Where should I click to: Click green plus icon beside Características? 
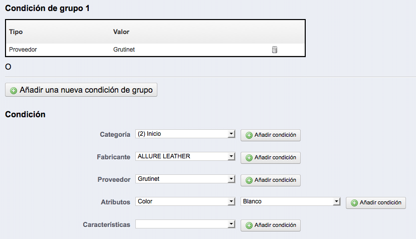coord(249,225)
